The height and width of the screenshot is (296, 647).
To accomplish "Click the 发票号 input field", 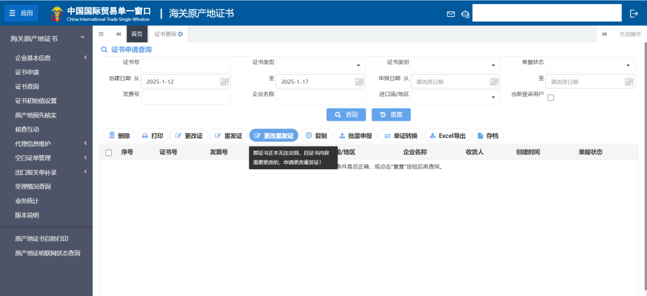I will tap(186, 97).
